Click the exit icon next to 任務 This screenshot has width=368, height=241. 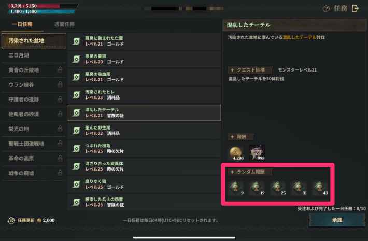click(x=356, y=9)
